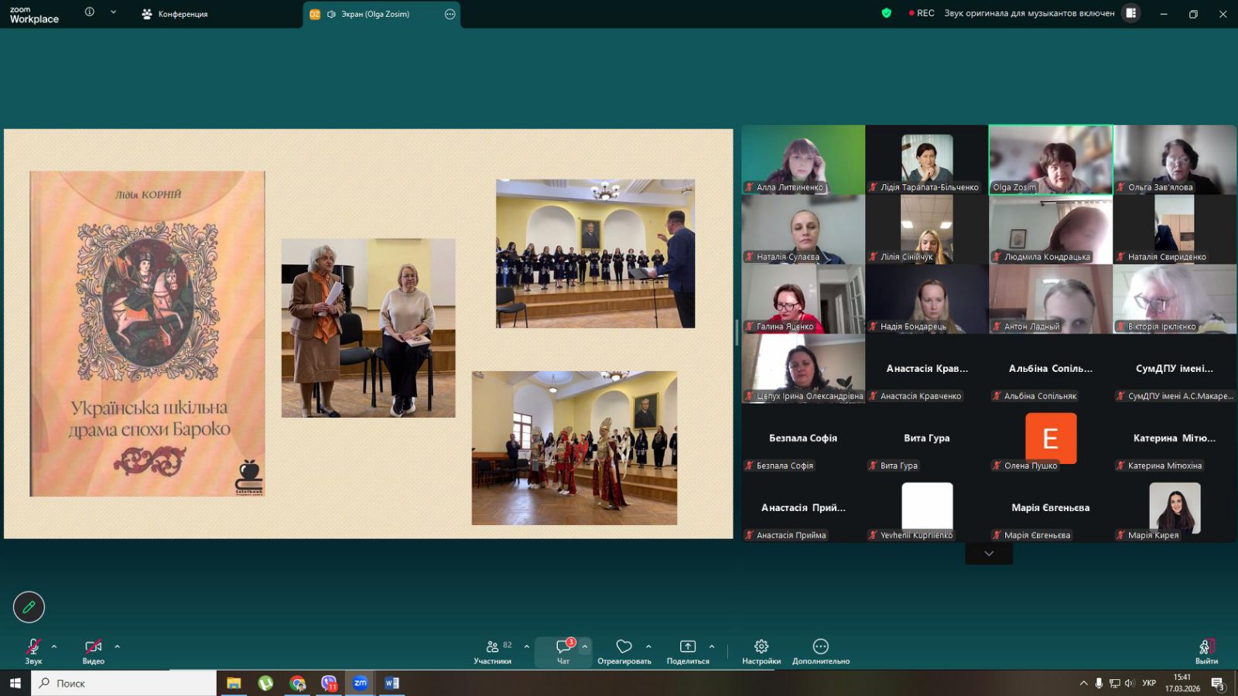Open the Чат chat panel
Screen dimensions: 1238x696
pyautogui.click(x=563, y=651)
